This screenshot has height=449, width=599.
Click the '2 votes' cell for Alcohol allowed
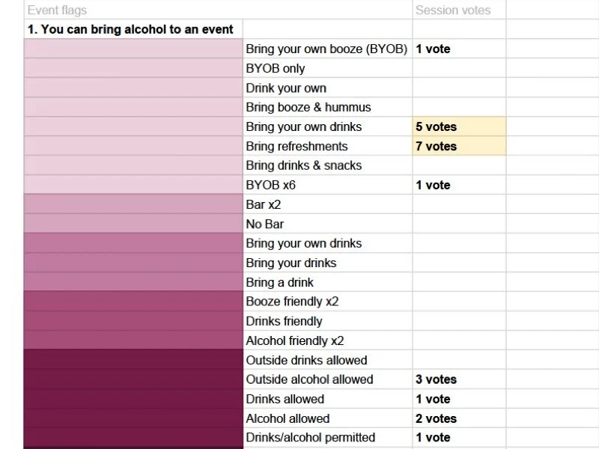point(459,418)
